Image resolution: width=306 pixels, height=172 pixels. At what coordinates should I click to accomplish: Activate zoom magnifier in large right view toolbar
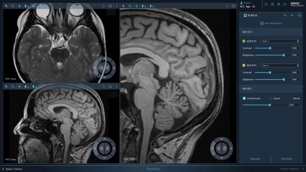click(x=130, y=6)
